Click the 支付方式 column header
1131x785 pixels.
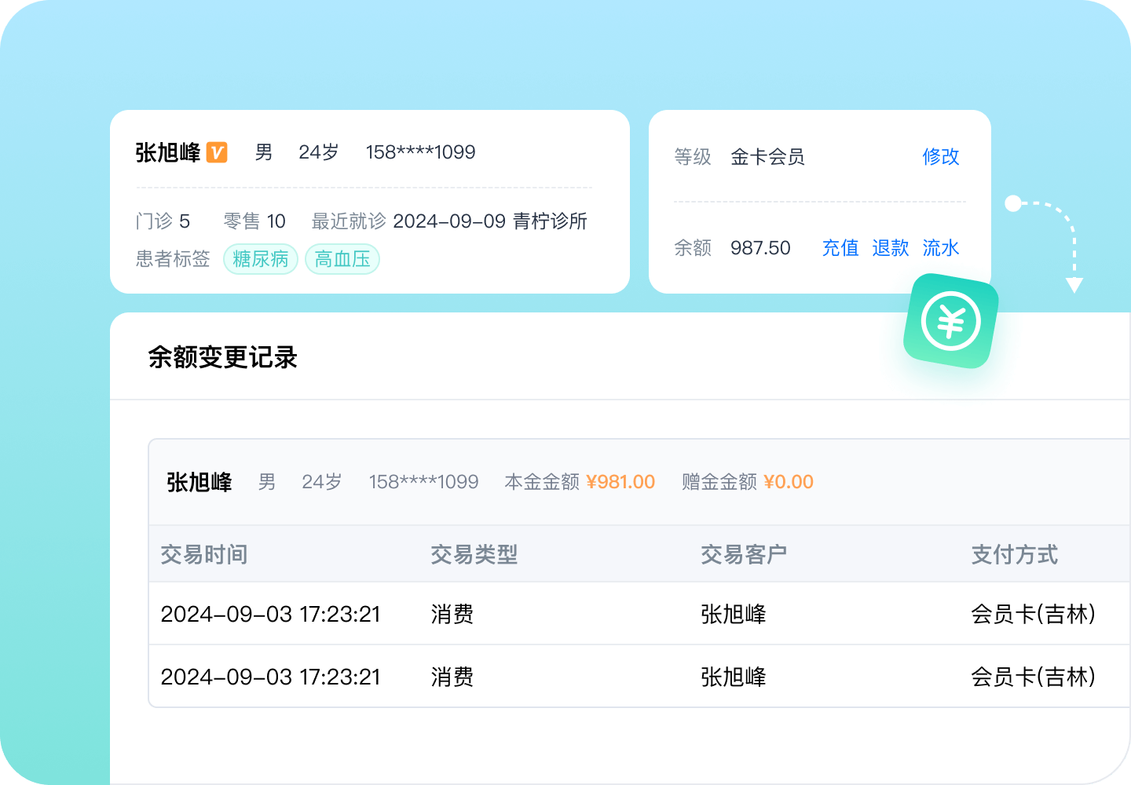tap(1014, 555)
